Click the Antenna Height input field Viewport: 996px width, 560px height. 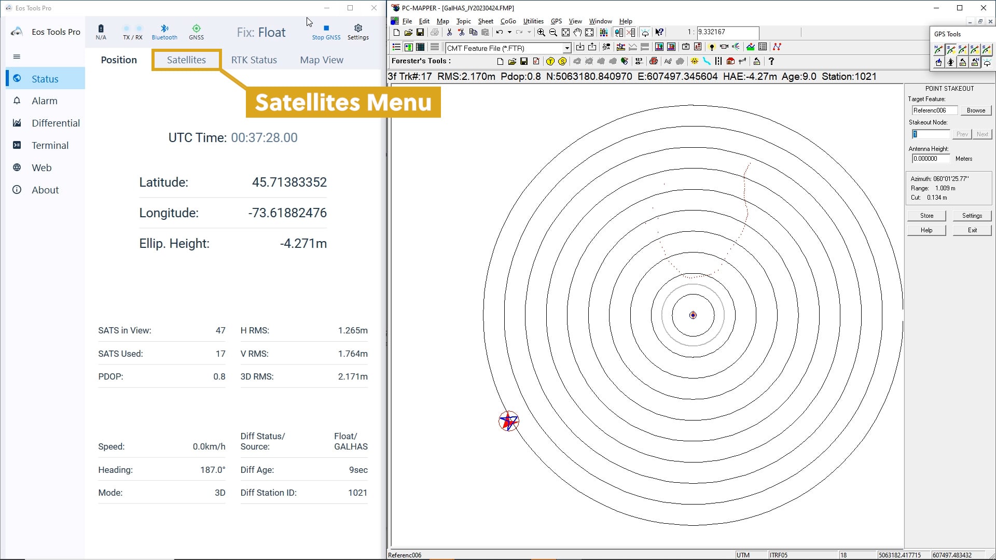[x=931, y=159]
